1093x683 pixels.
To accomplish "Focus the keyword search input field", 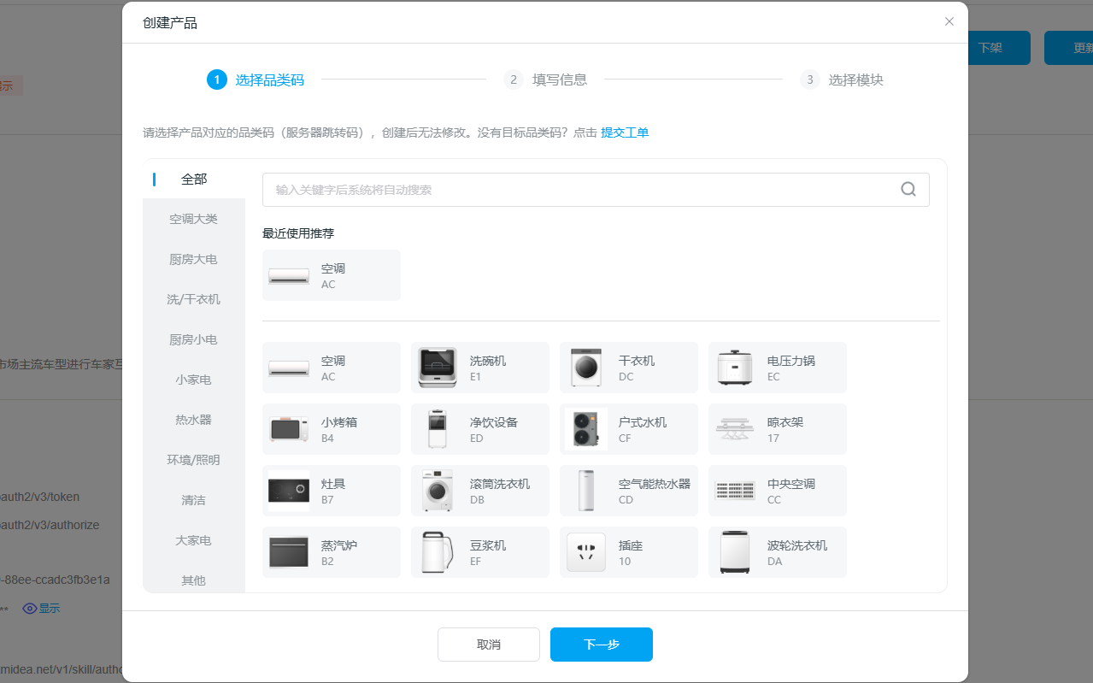I will click(x=581, y=190).
